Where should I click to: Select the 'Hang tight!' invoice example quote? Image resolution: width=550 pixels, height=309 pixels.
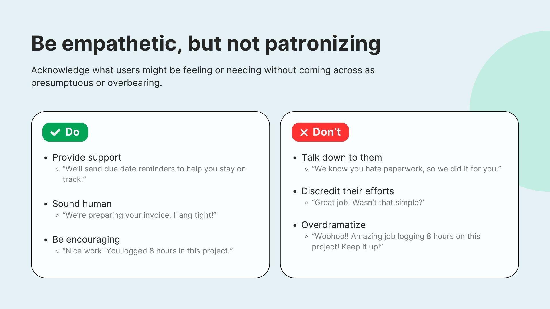[139, 215]
